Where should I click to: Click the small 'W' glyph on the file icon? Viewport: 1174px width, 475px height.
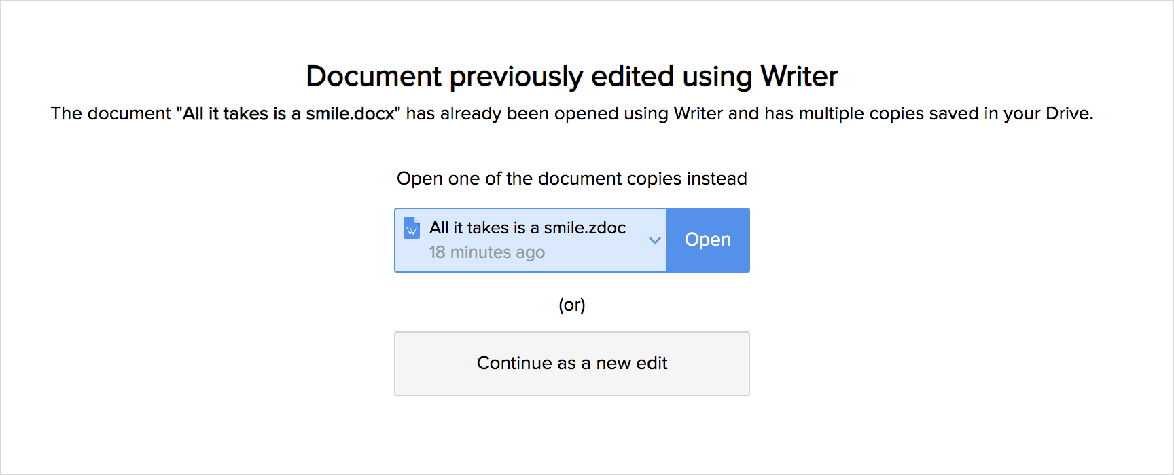[x=412, y=231]
